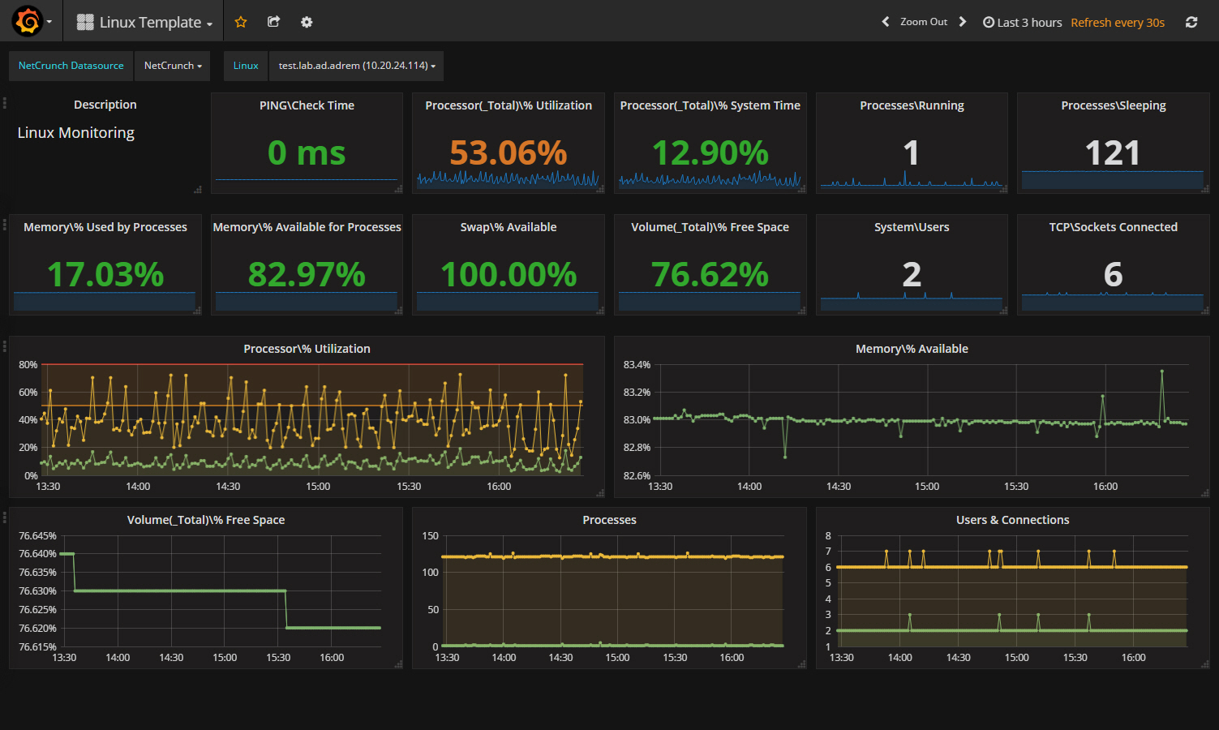
Task: Open Processor\% Utilization graph panel title
Action: 307,349
